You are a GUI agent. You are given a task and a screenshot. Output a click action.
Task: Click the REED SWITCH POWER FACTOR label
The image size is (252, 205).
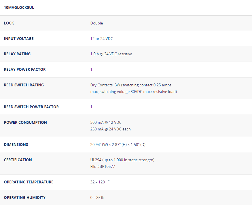tap(31, 107)
